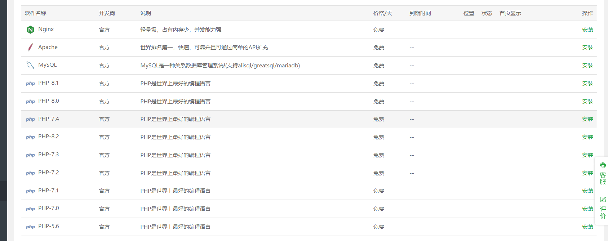The image size is (608, 241).
Task: Install PHP-5.6 using 安装 link
Action: pyautogui.click(x=587, y=227)
